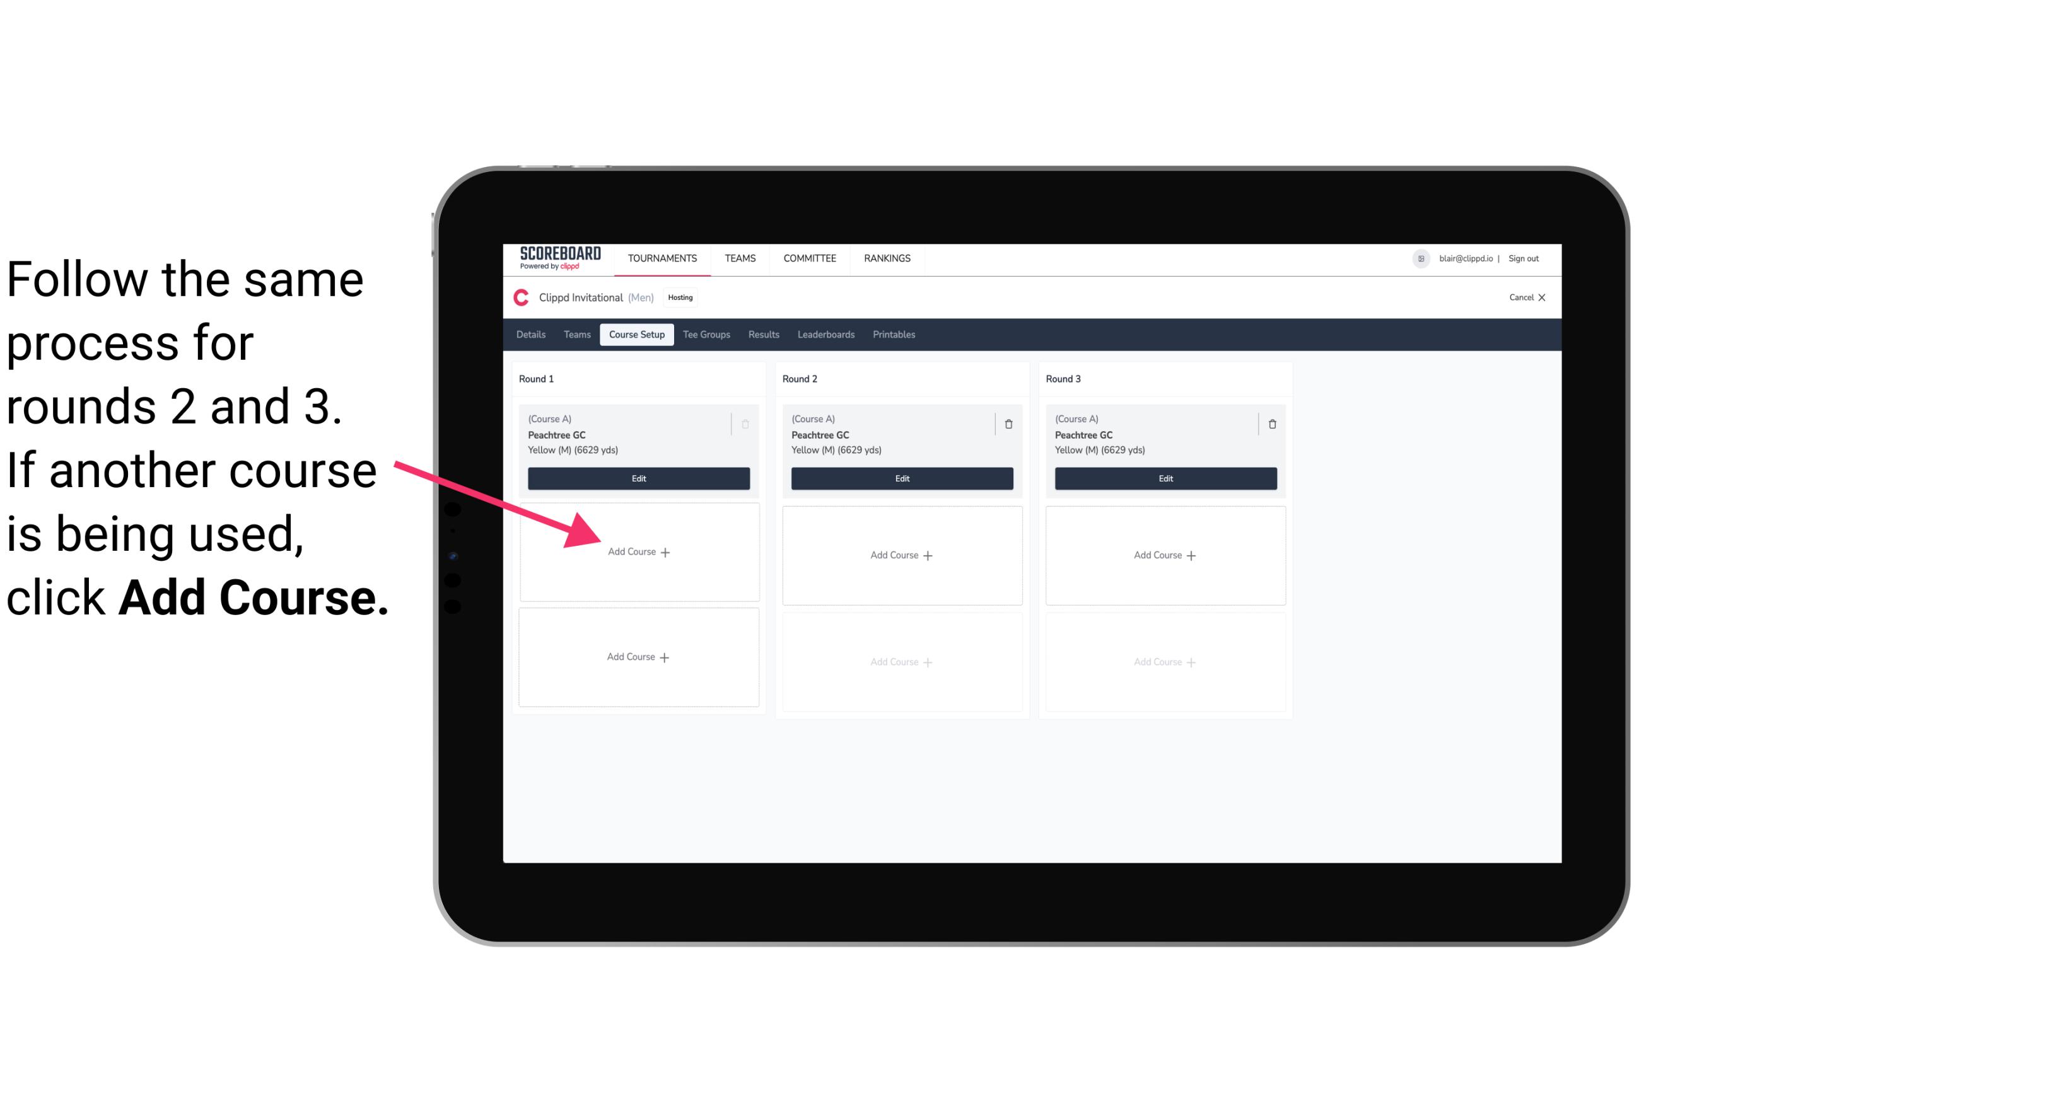2057x1106 pixels.
Task: Click the second Add Course in Round 1
Action: 638,657
